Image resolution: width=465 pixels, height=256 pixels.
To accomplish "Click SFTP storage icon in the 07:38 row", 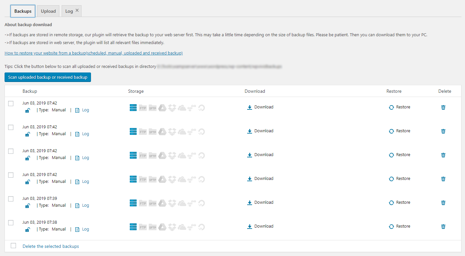I will (153, 227).
